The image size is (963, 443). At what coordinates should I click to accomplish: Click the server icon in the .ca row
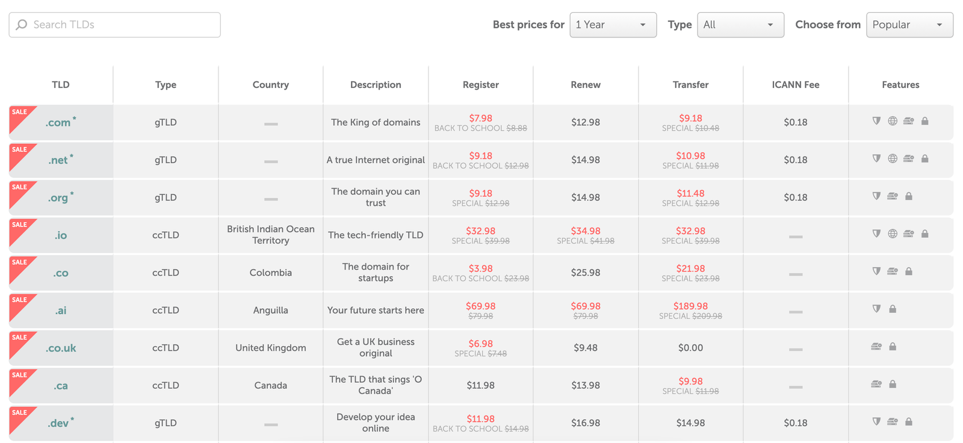pos(876,384)
